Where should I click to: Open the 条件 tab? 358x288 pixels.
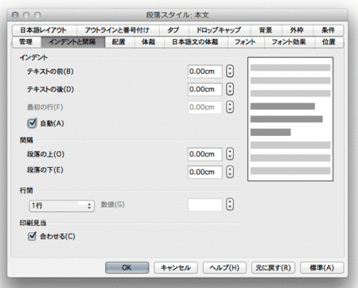point(329,30)
